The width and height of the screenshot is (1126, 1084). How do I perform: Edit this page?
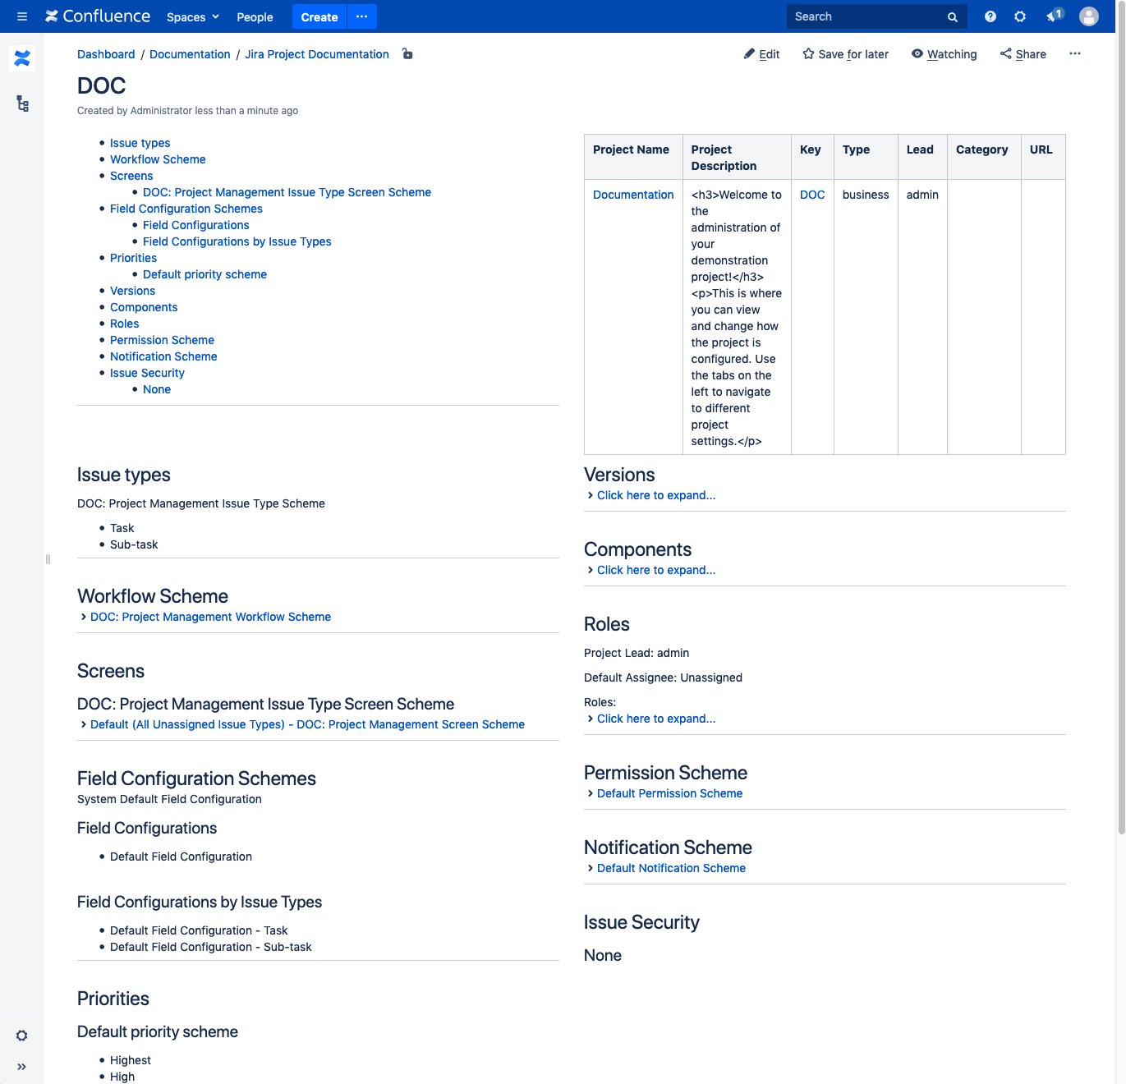pyautogui.click(x=762, y=54)
